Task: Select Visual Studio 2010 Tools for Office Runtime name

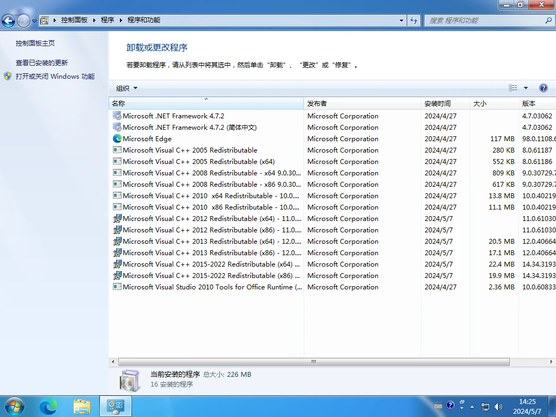Action: 212,287
